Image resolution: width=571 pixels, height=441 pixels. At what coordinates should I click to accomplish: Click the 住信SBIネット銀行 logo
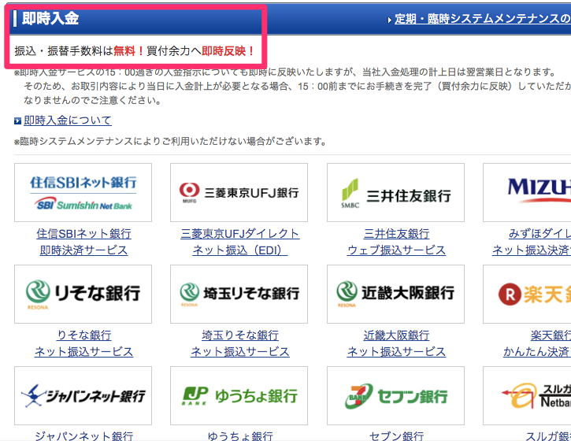83,192
